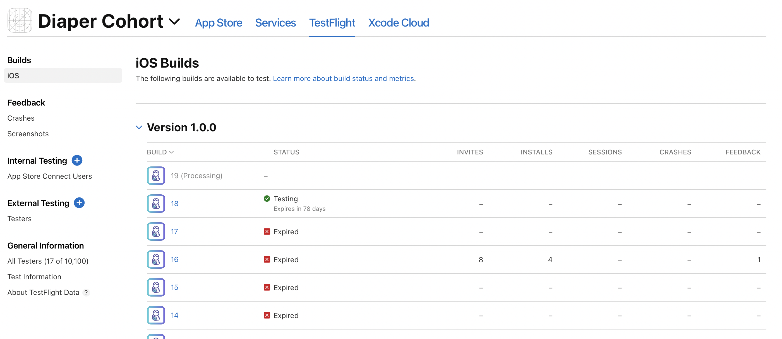This screenshot has width=782, height=339.
Task: Open the Xcode Cloud tab
Action: click(x=399, y=23)
